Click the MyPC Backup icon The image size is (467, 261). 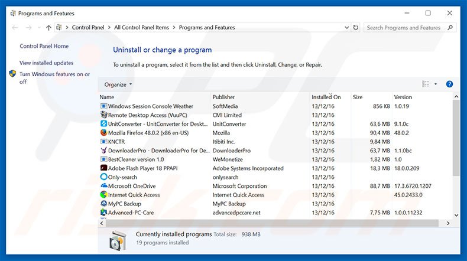(x=103, y=204)
